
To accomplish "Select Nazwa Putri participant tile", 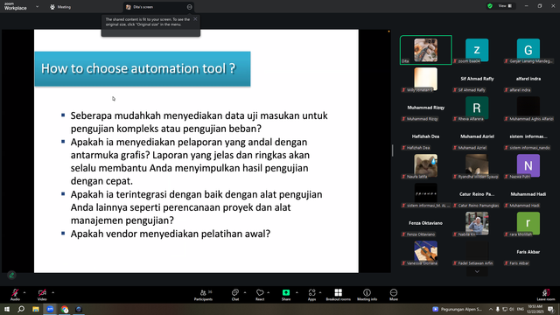I will [528, 165].
